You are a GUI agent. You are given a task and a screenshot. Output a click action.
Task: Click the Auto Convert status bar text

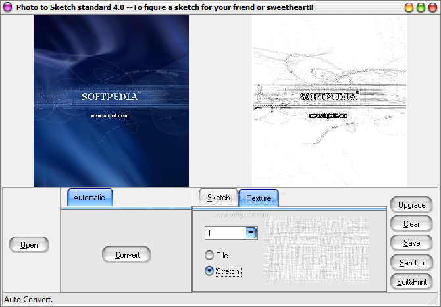[28, 300]
